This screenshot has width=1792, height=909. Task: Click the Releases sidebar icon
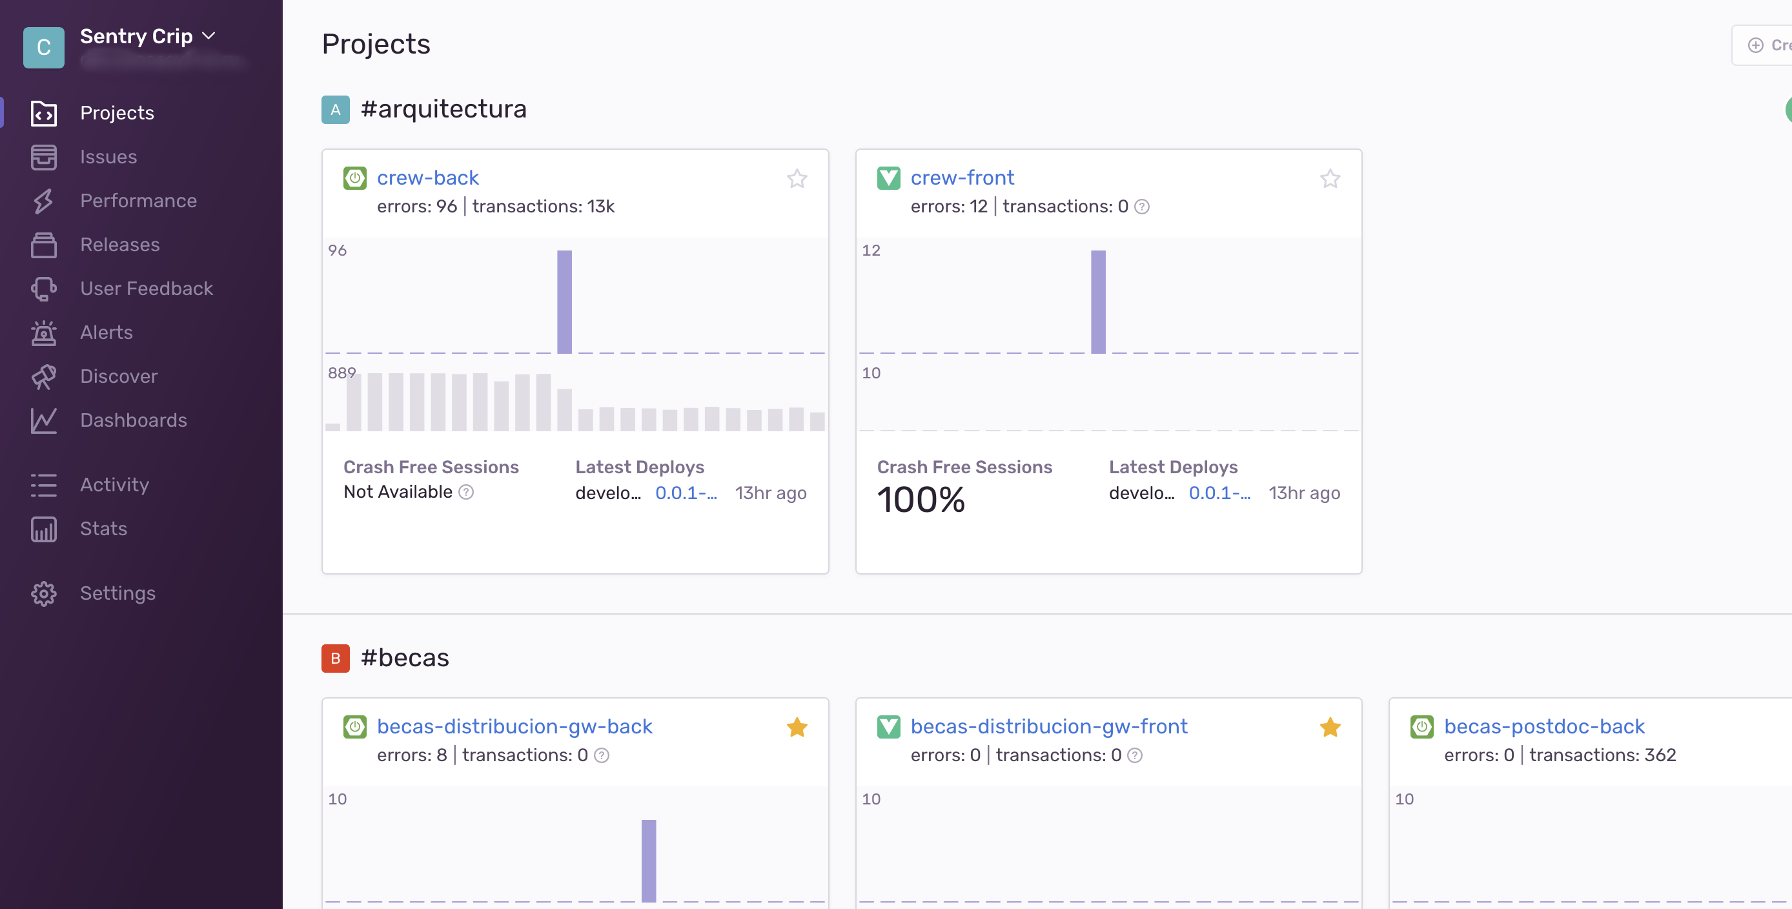tap(43, 244)
